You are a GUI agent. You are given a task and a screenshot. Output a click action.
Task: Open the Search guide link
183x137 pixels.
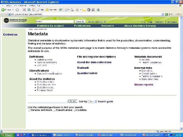point(105,101)
